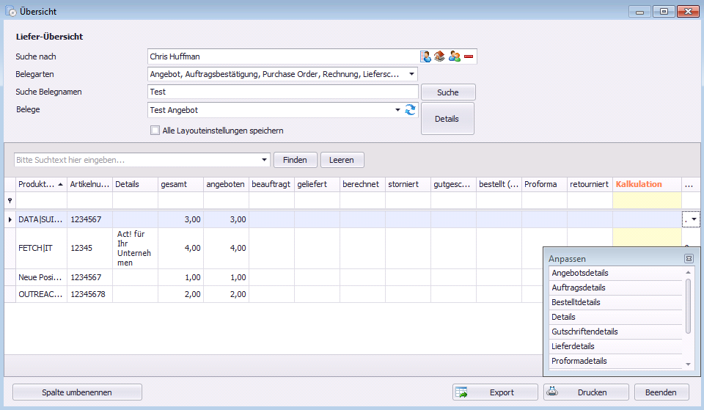The image size is (704, 410).
Task: Click the contact person icon in Suche nach
Action: coord(425,56)
